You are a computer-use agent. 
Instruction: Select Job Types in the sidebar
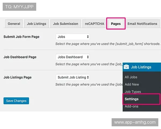[133, 92]
